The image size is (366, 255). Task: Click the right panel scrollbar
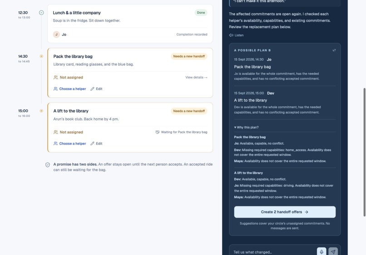tap(365, 152)
